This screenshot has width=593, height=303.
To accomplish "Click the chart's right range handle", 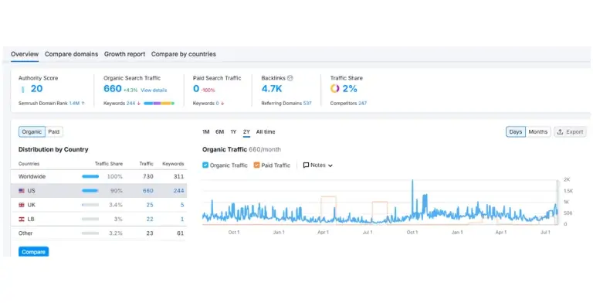I will pyautogui.click(x=557, y=202).
